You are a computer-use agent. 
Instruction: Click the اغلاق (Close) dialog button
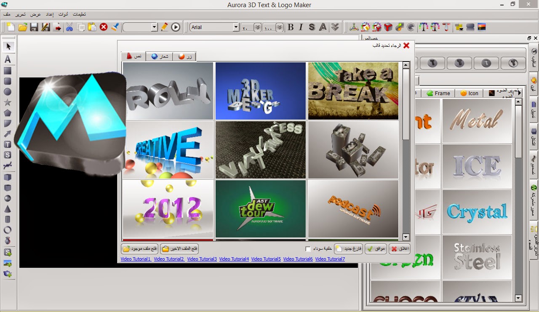[x=399, y=249]
